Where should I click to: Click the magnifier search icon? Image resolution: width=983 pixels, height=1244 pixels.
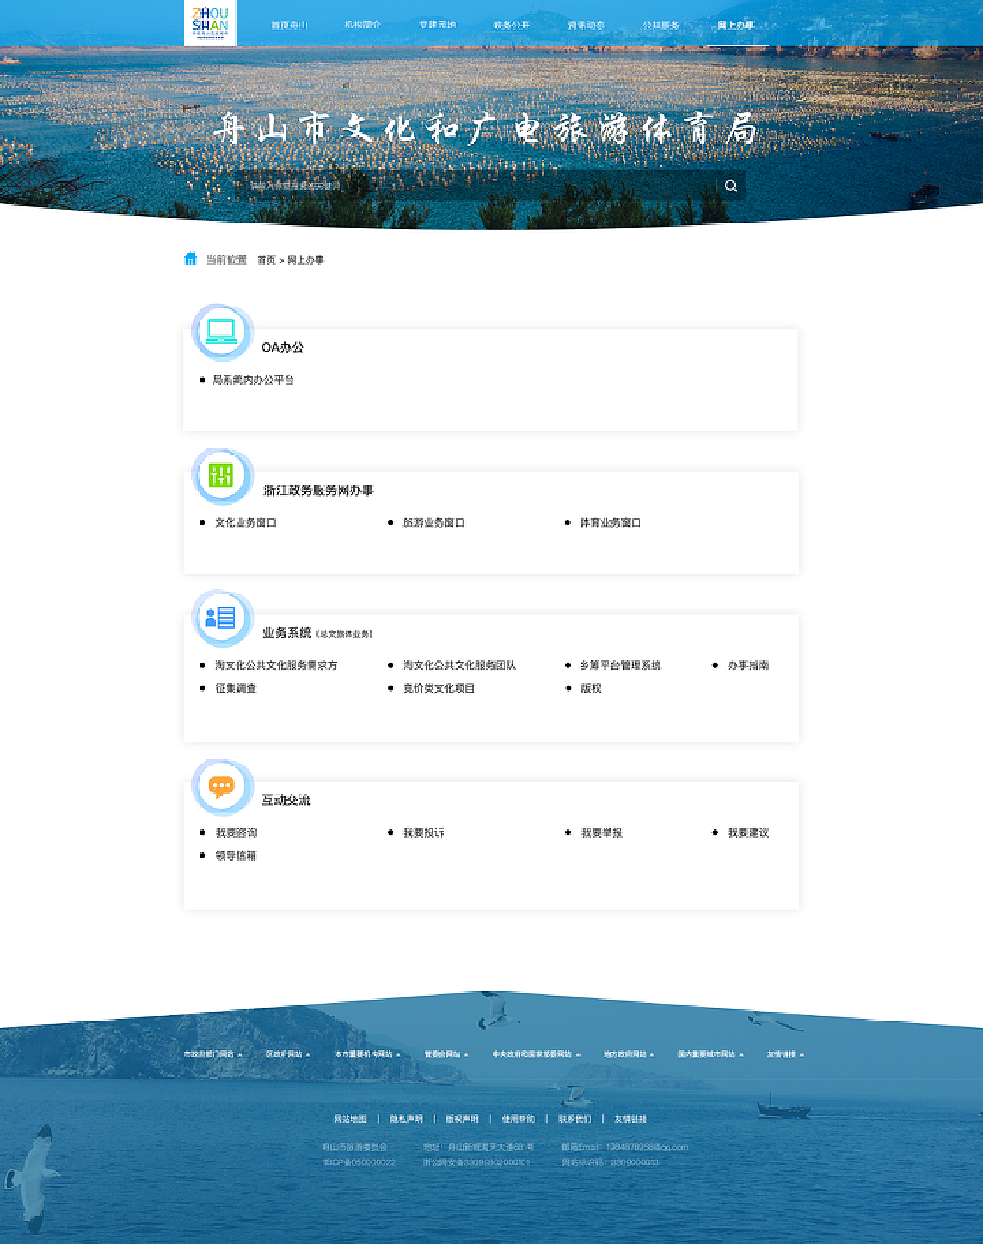click(731, 186)
